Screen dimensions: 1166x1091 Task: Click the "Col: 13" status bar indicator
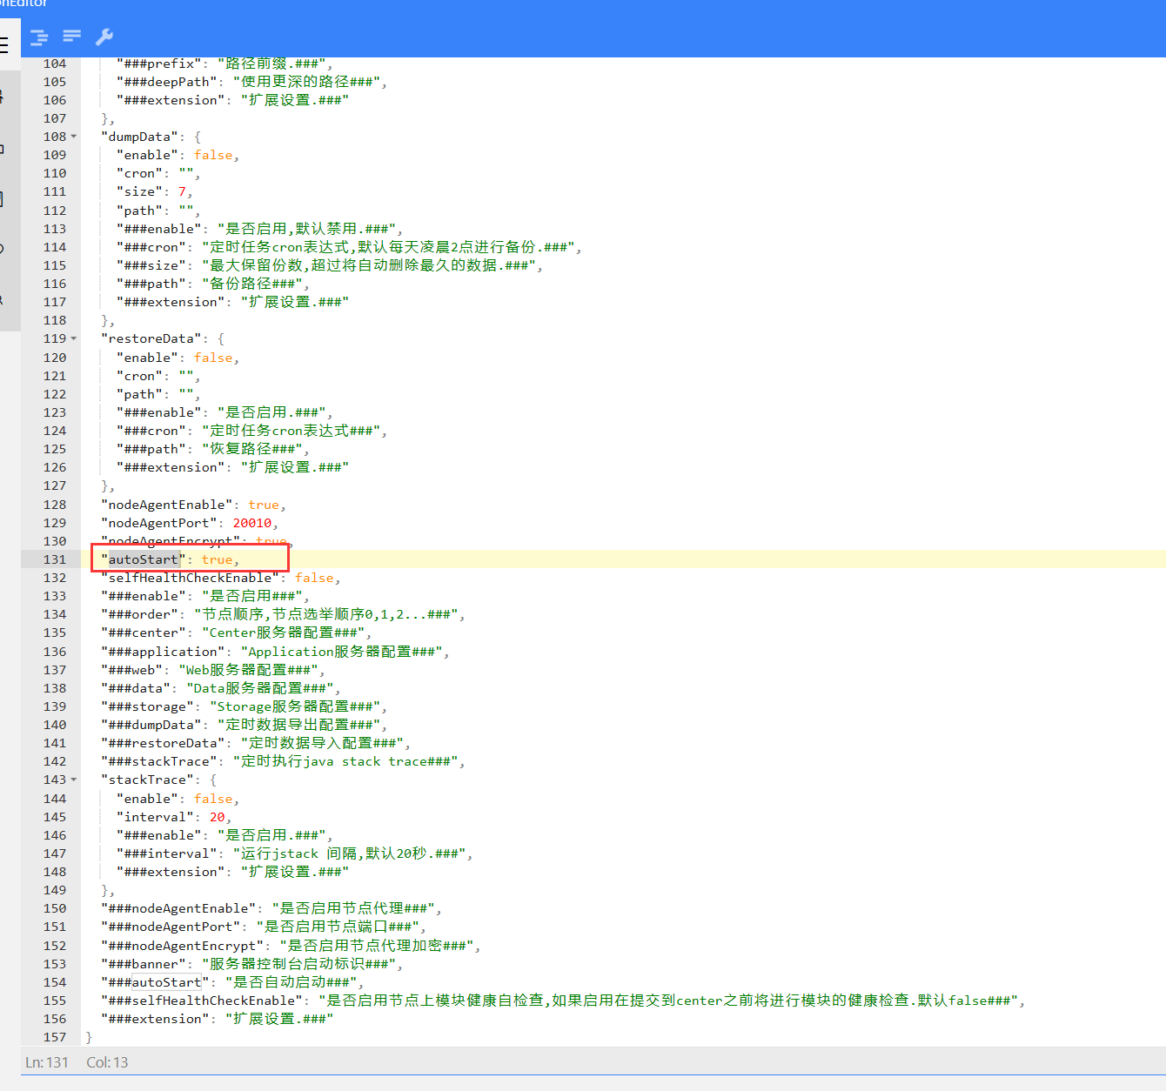tap(107, 1062)
